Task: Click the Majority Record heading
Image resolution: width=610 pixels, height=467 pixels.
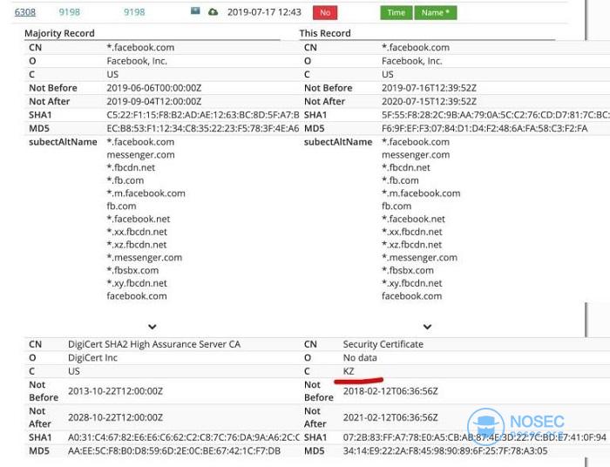Action: [59, 33]
